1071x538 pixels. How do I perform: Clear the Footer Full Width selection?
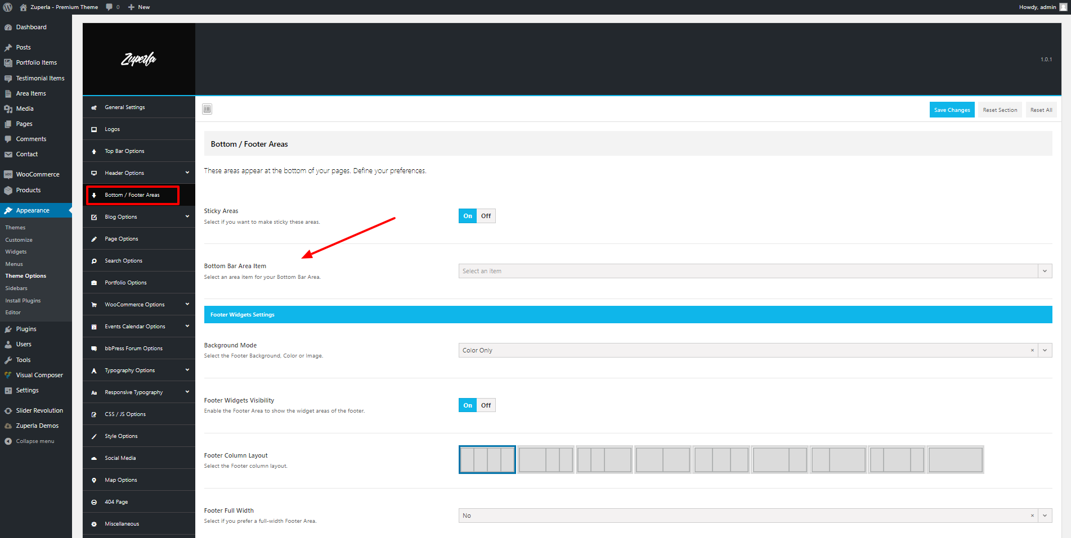pyautogui.click(x=1032, y=516)
